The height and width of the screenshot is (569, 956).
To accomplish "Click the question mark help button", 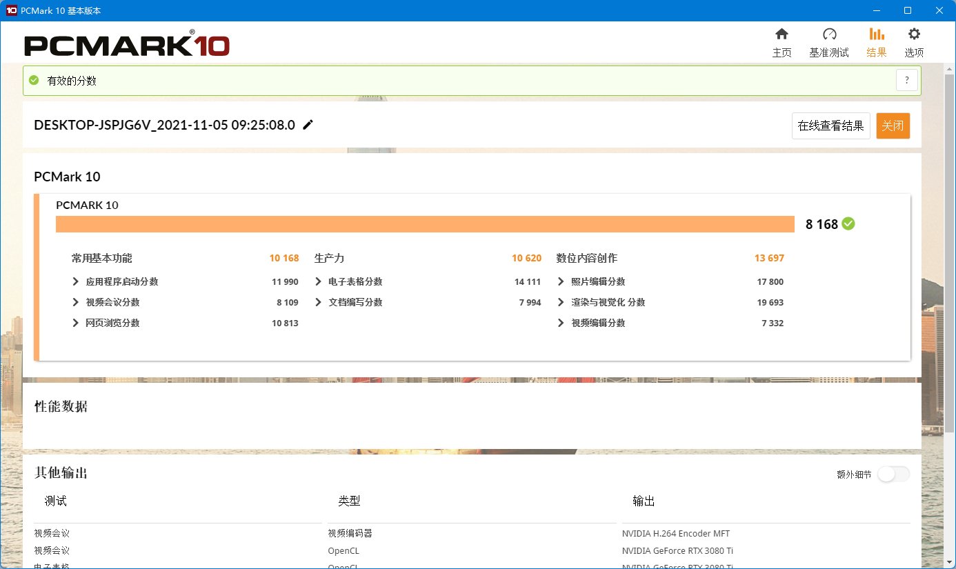I will (907, 80).
